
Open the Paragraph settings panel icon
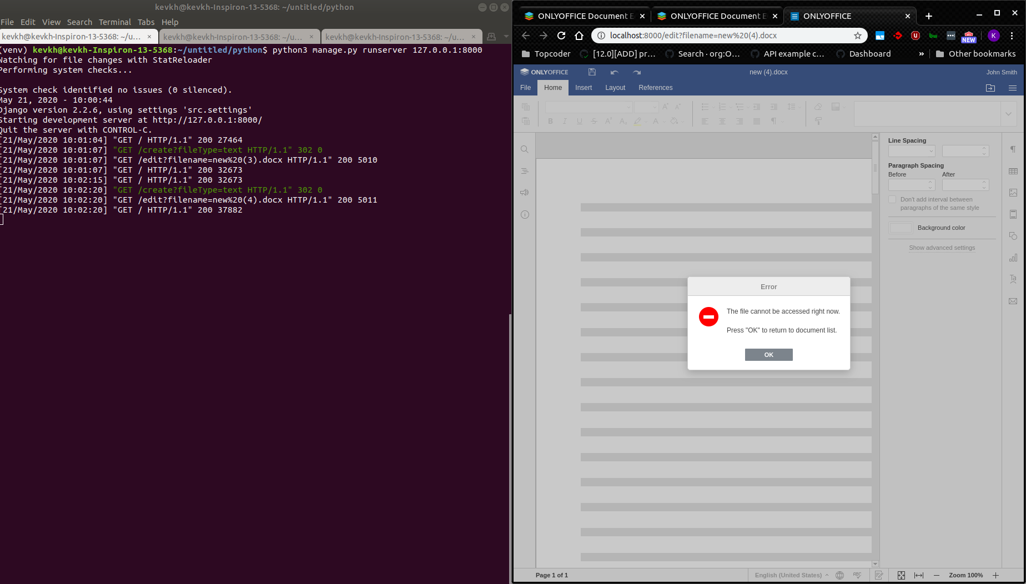(x=1013, y=149)
